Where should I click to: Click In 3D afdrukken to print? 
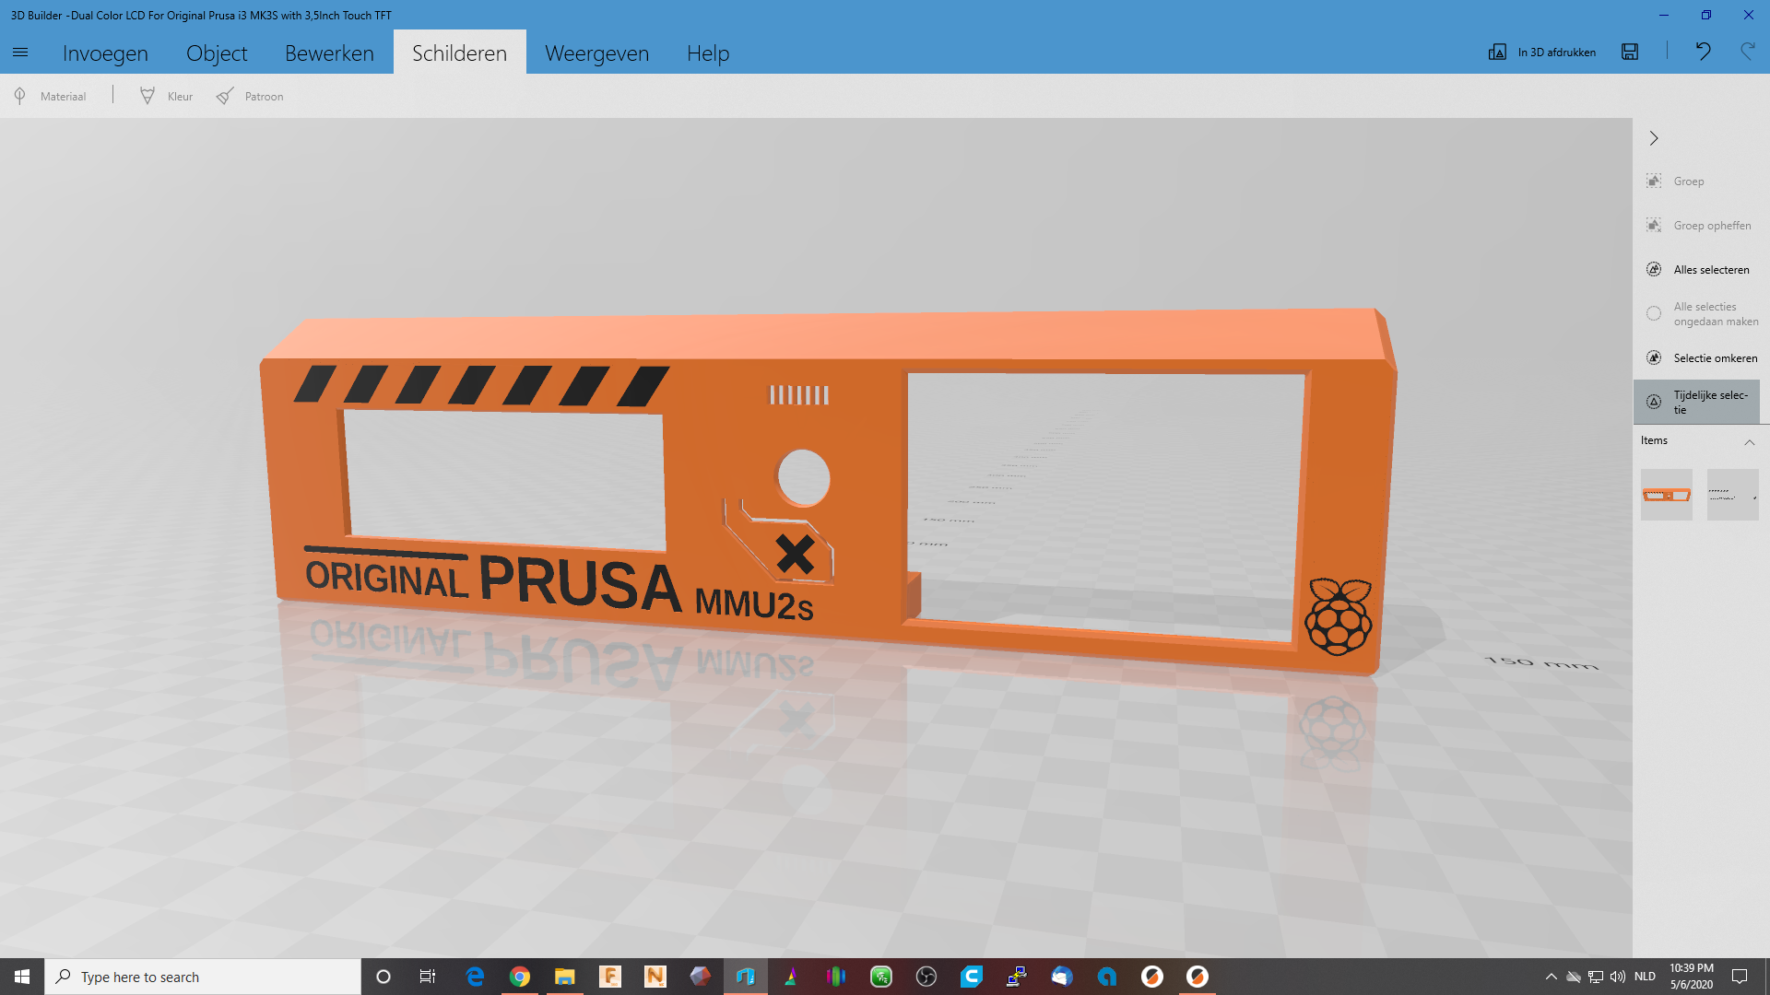[x=1540, y=53]
